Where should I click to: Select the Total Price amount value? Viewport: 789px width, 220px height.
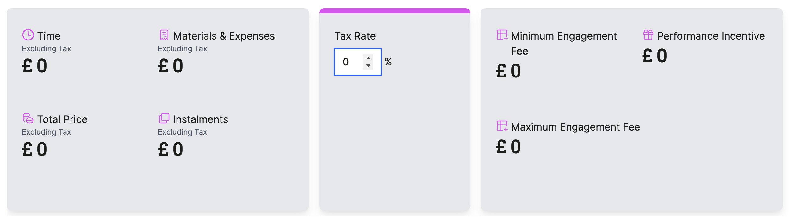point(35,150)
